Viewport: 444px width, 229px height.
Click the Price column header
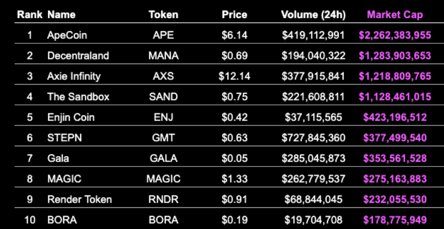[x=234, y=14]
